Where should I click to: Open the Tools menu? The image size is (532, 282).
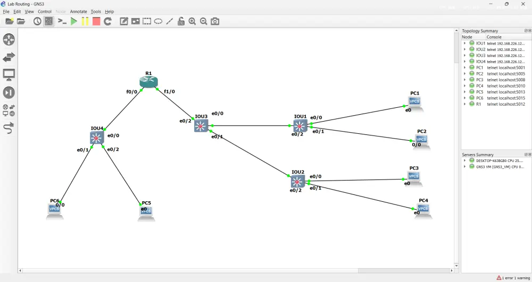tap(96, 12)
